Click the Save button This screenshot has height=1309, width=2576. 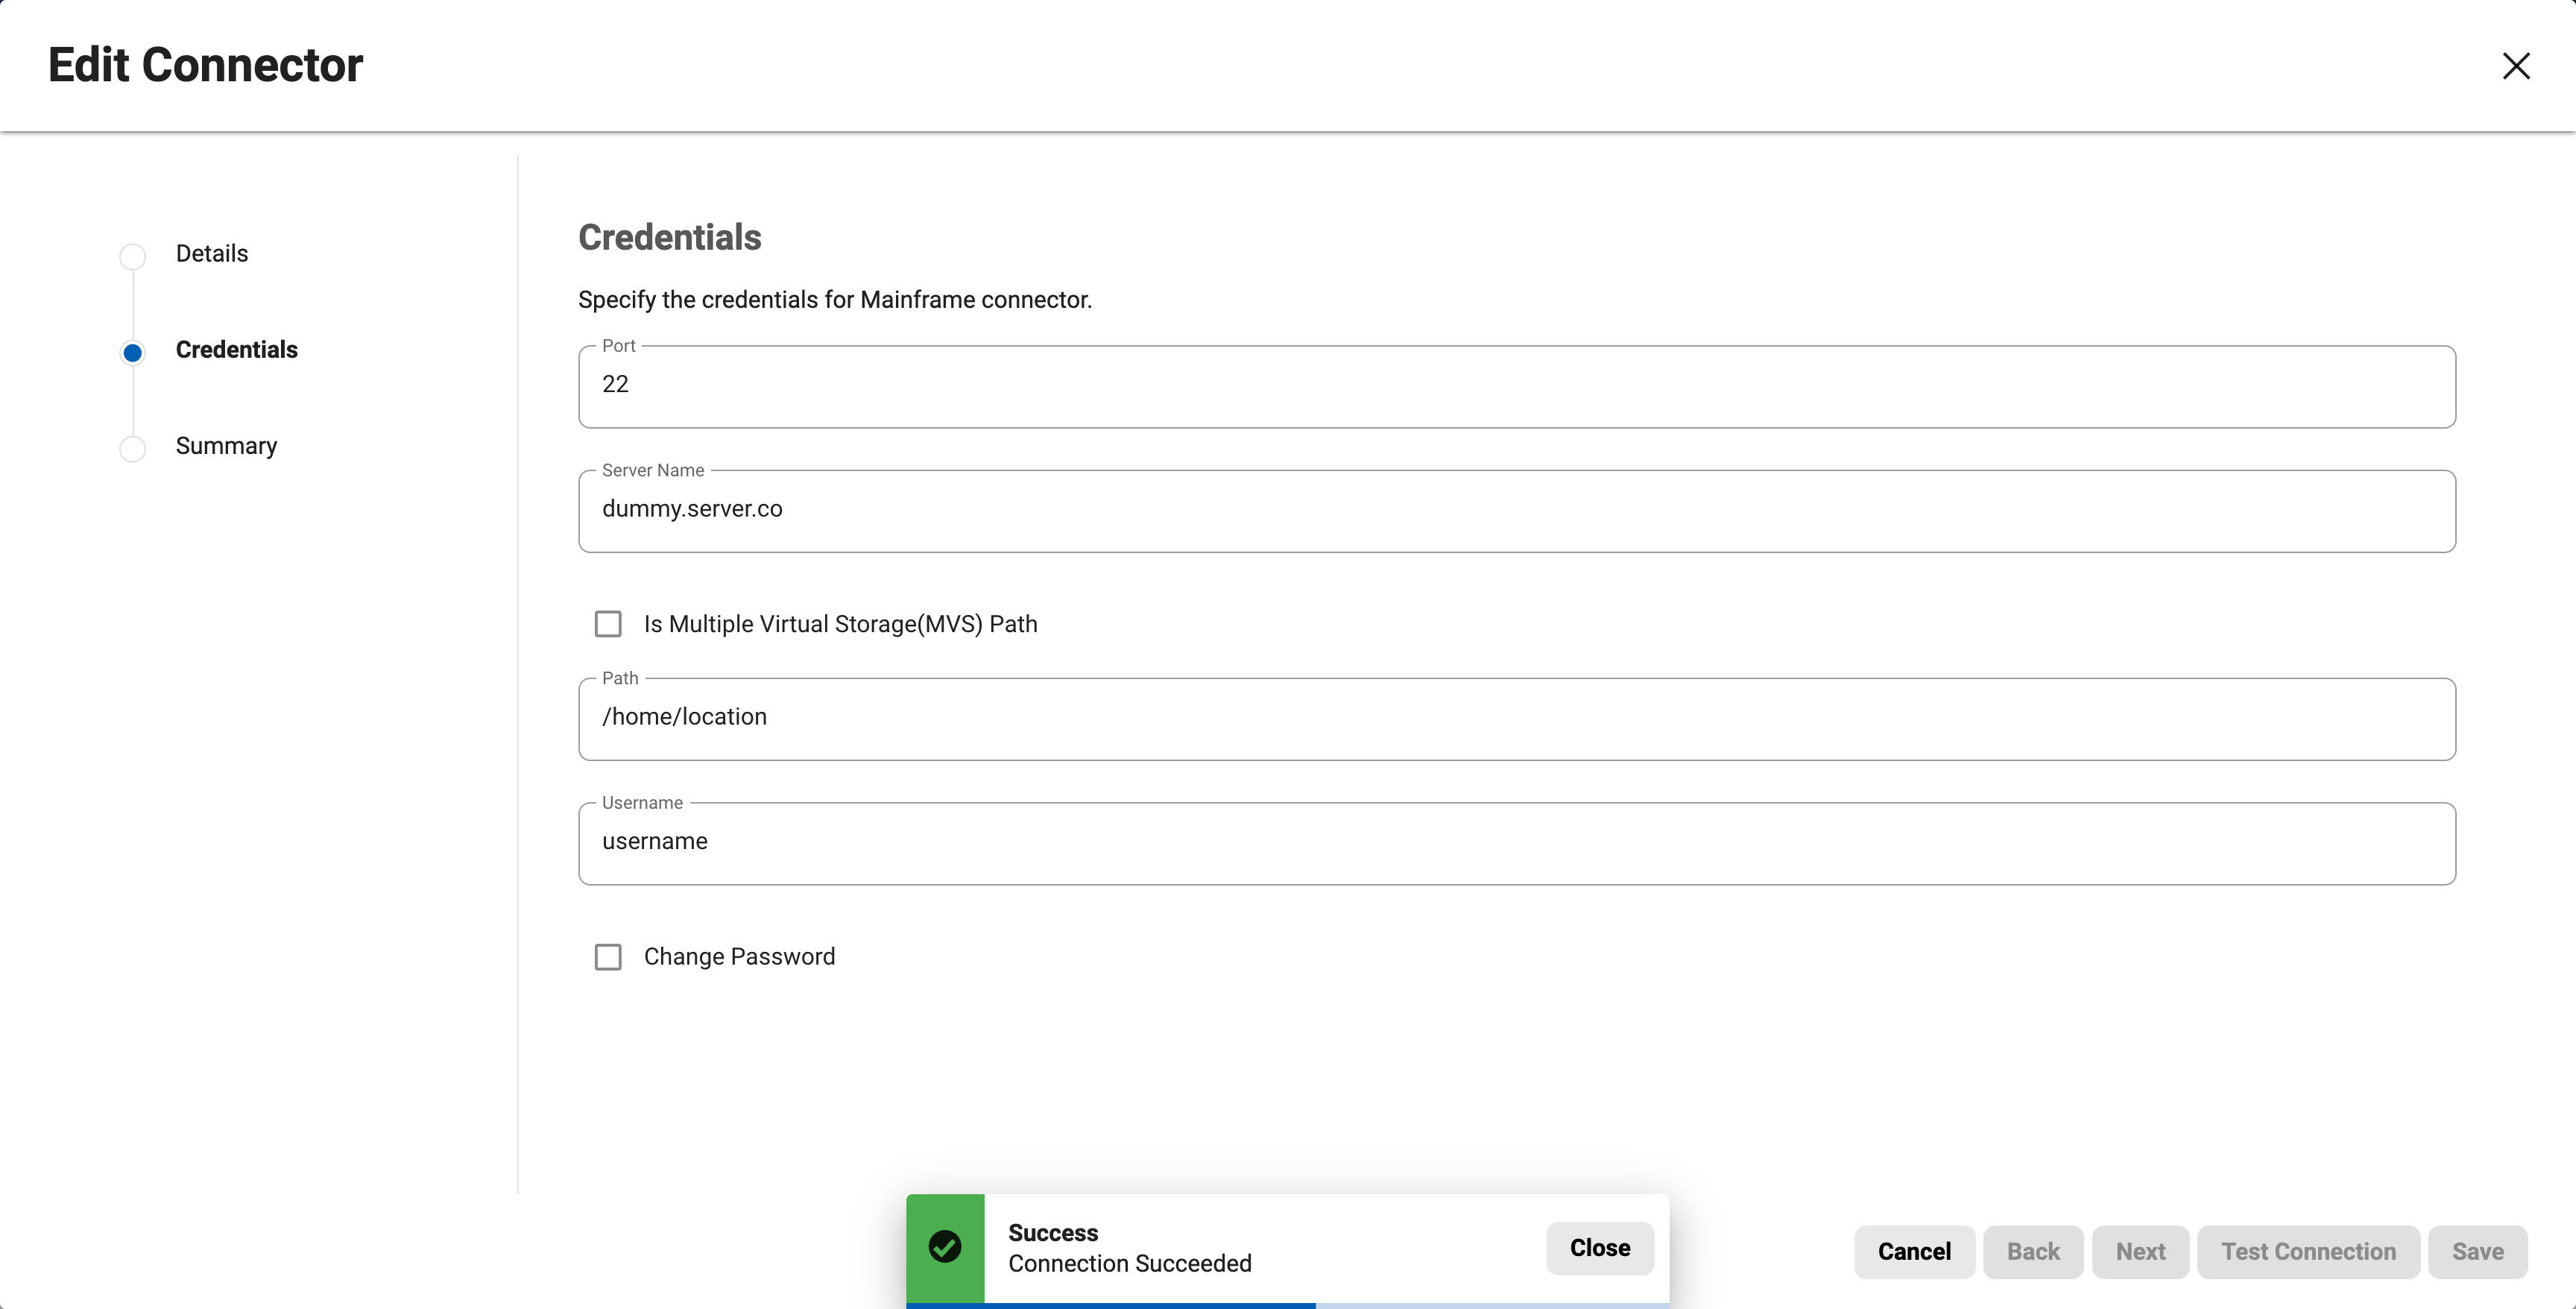2477,1252
